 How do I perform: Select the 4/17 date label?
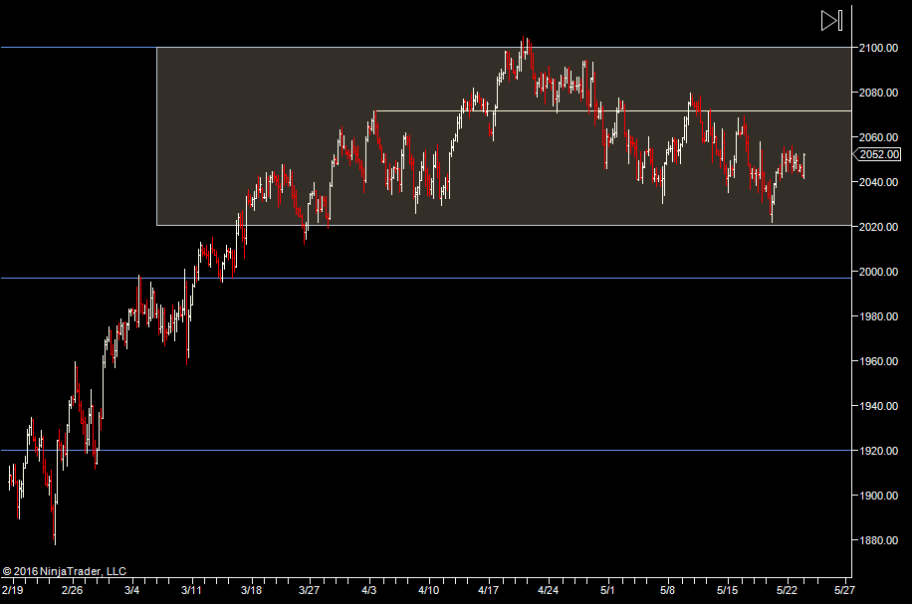click(488, 589)
